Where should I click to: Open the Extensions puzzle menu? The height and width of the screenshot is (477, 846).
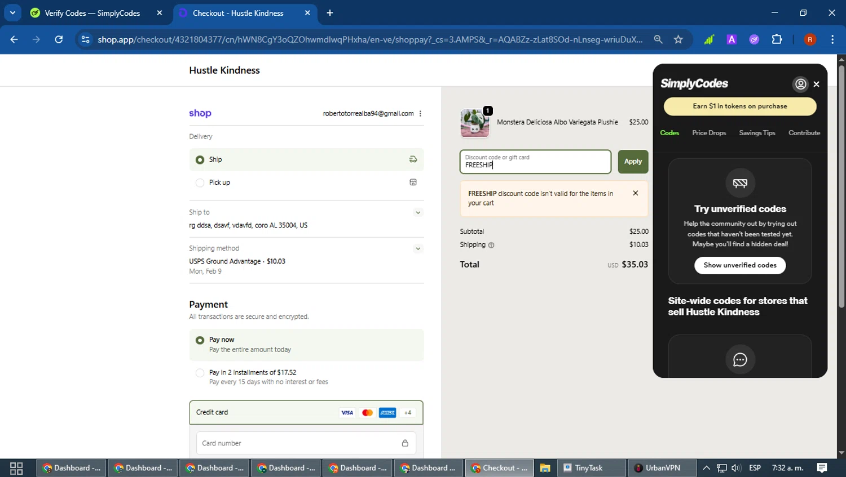pyautogui.click(x=777, y=39)
